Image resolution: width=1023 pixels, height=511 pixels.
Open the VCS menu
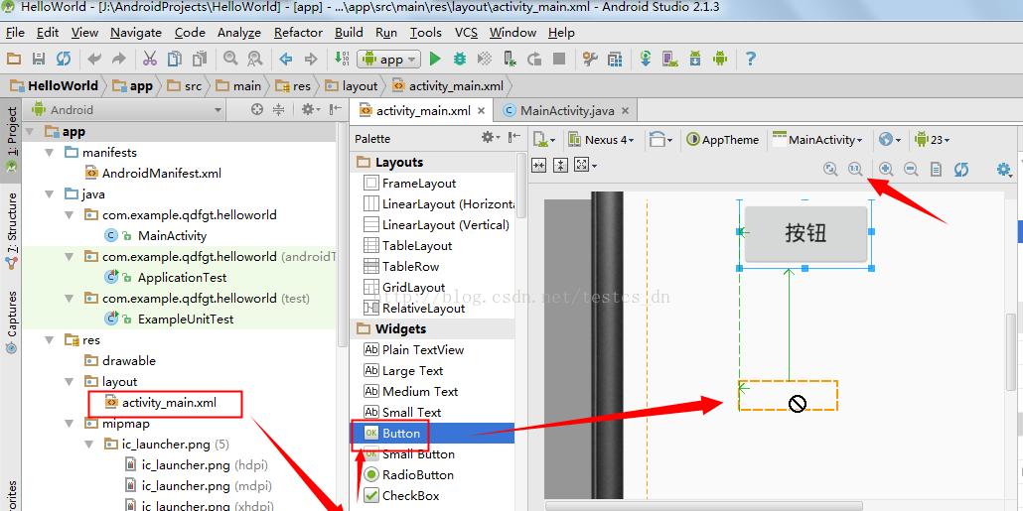point(467,33)
